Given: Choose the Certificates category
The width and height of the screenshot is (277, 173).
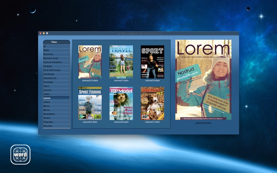Looking at the screenshot, I should pos(56,74).
